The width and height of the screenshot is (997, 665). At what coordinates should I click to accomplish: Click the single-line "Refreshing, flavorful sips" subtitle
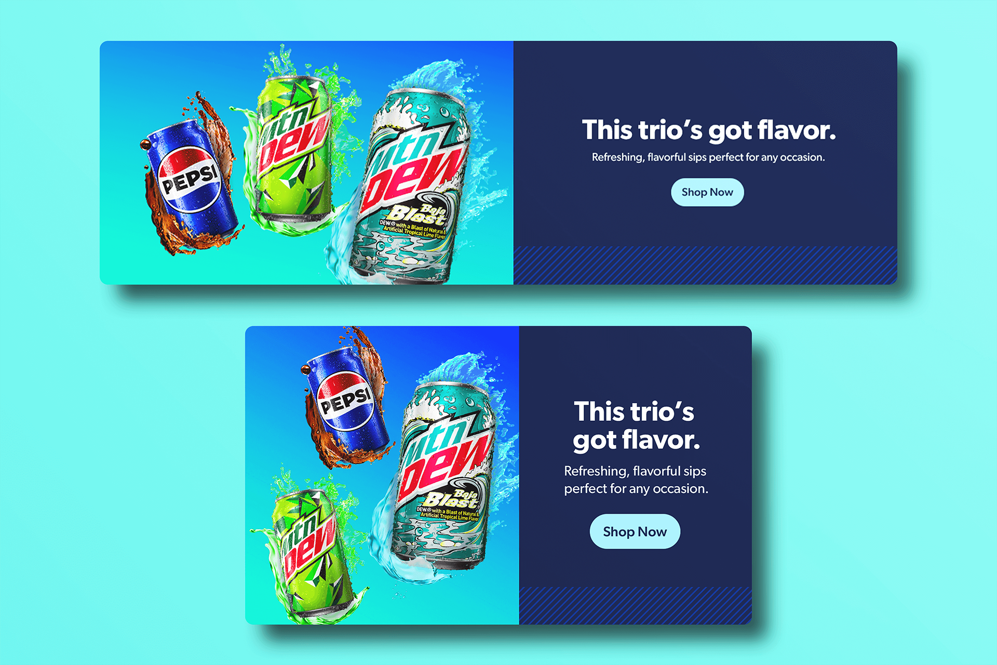tap(708, 157)
